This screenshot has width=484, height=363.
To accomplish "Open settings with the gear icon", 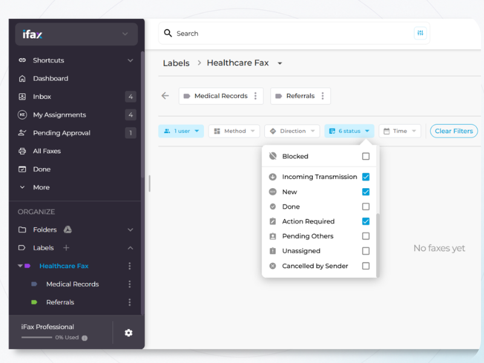I will [128, 333].
